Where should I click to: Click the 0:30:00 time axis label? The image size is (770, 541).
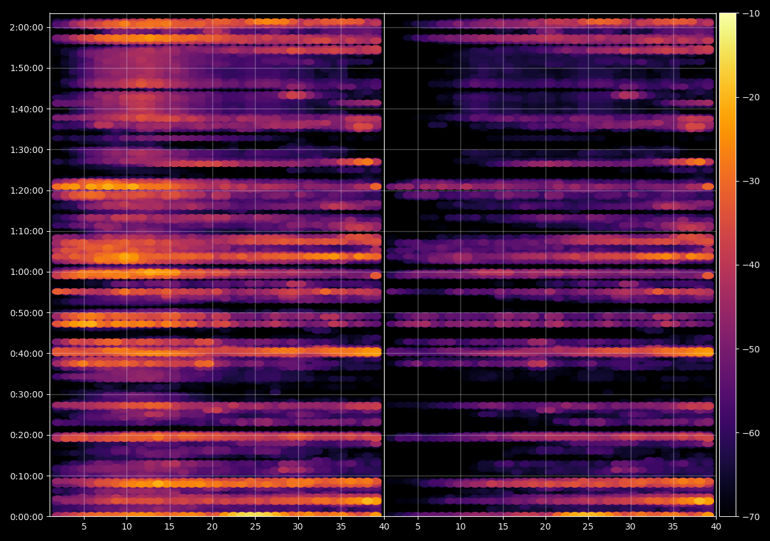tap(27, 394)
